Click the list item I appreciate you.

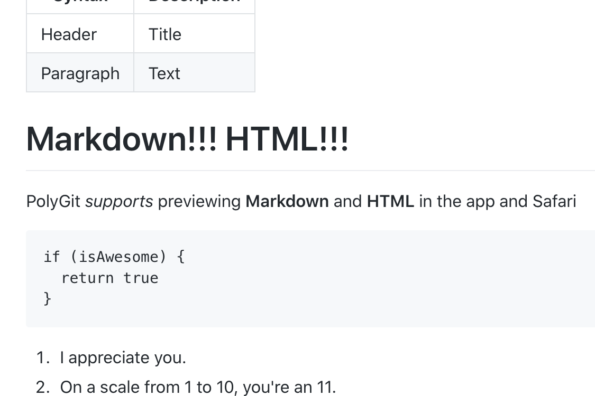tap(123, 358)
